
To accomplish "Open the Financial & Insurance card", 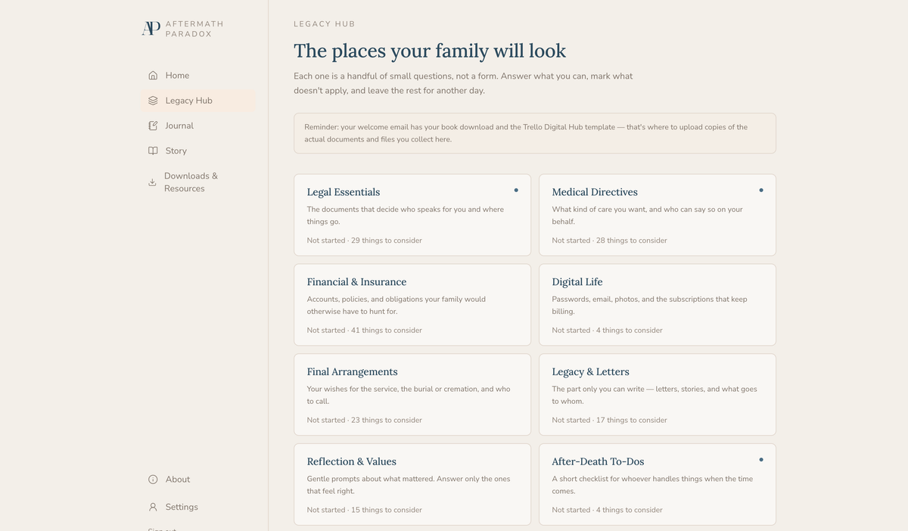I will [412, 305].
